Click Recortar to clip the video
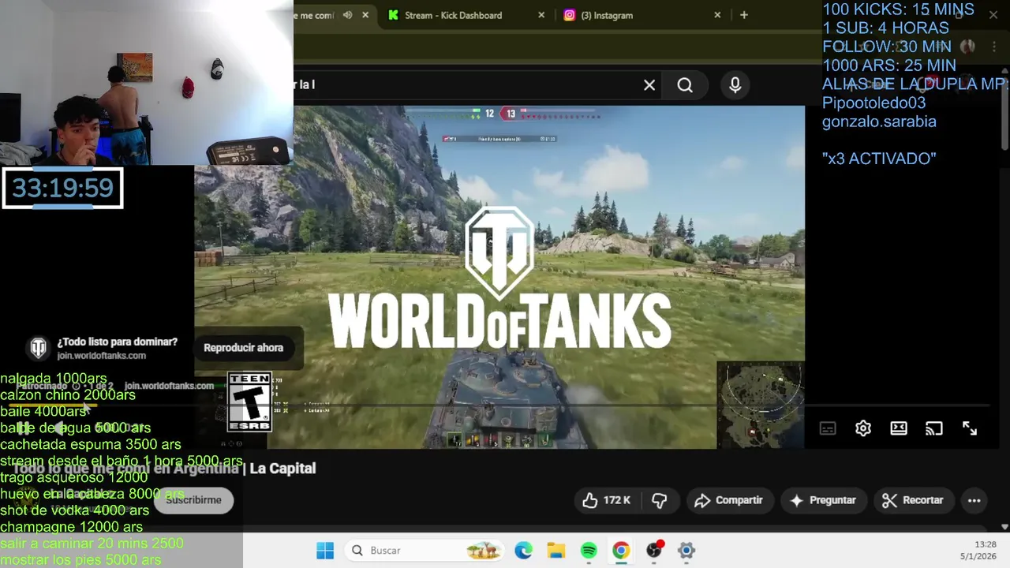The image size is (1010, 568). click(912, 500)
